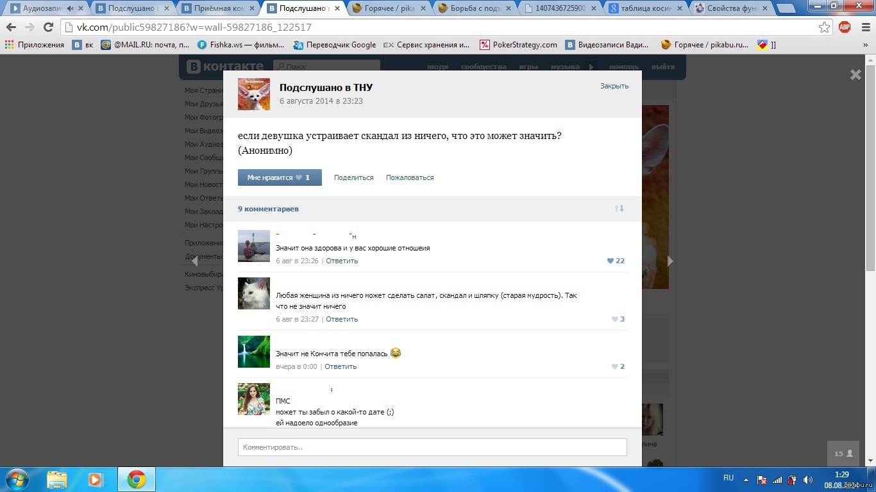876x492 pixels.
Task: Click the Пожаловаться link
Action: click(410, 177)
